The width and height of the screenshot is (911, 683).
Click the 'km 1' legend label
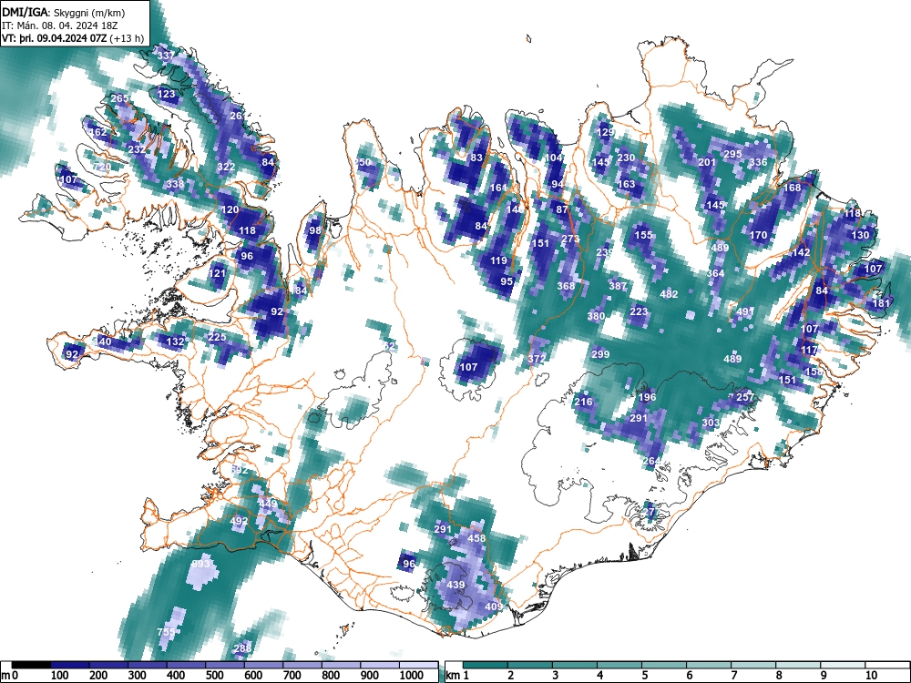coord(457,676)
